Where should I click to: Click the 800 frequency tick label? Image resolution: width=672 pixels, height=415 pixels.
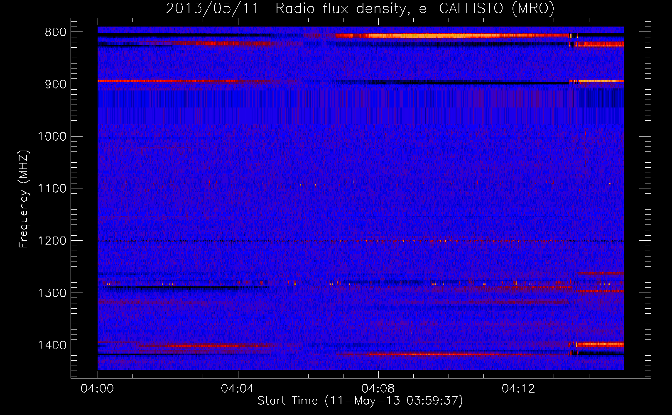(55, 32)
